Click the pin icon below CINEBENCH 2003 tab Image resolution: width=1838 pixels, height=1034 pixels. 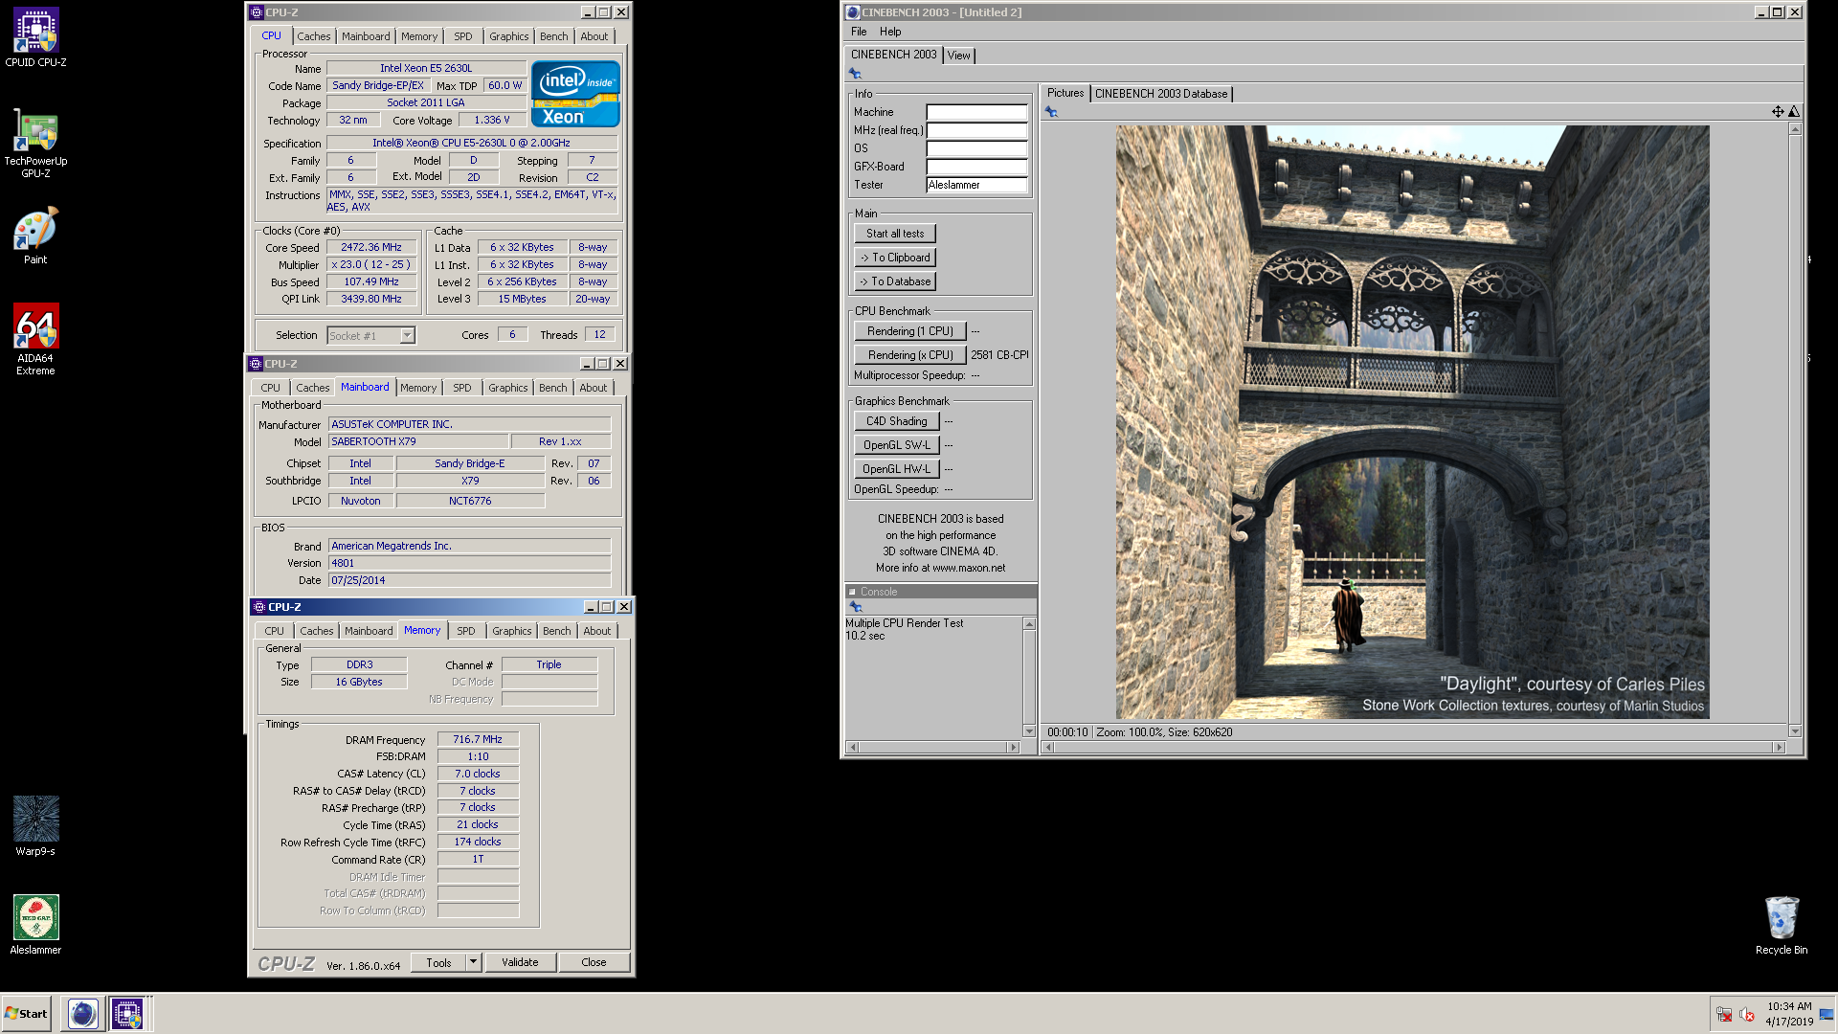coord(855,74)
